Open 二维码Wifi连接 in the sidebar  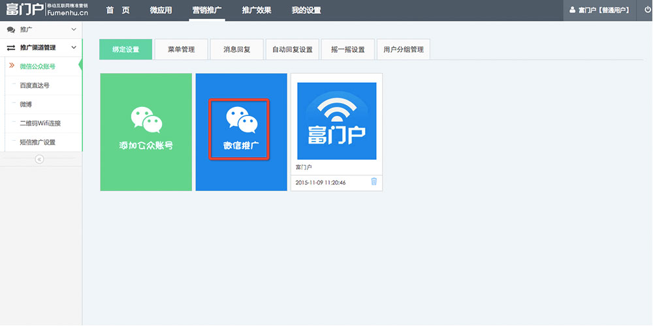click(x=41, y=123)
